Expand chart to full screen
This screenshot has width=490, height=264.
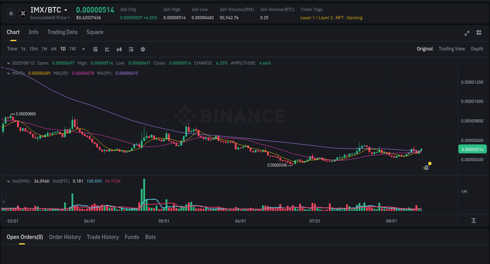(x=466, y=33)
